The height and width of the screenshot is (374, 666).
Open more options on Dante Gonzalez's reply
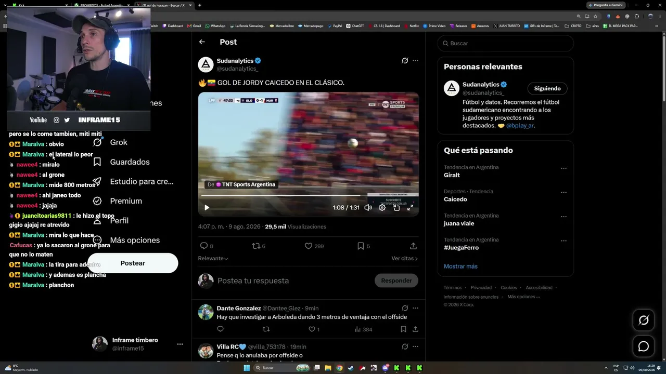pos(415,308)
